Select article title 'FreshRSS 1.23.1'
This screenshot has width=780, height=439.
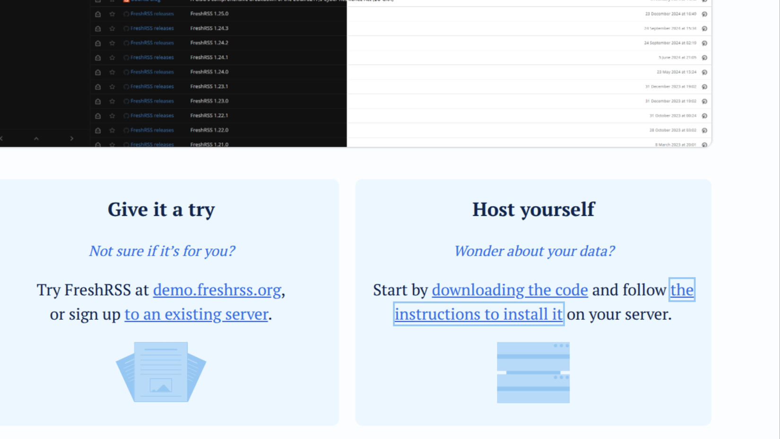pos(209,87)
